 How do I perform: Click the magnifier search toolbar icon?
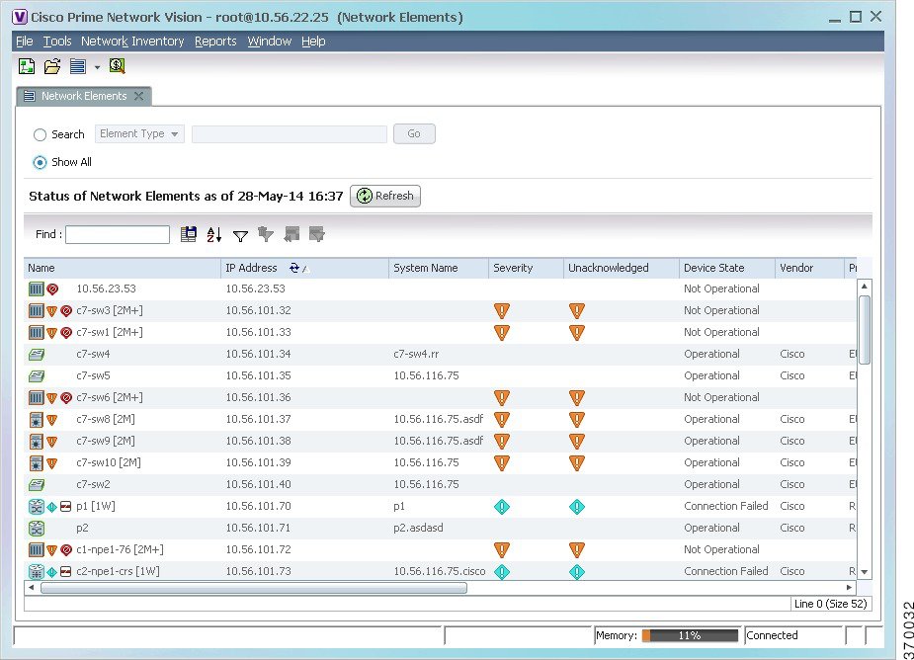tap(118, 66)
